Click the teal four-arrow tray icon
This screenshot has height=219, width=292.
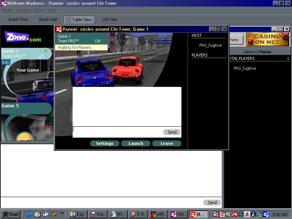click(241, 214)
